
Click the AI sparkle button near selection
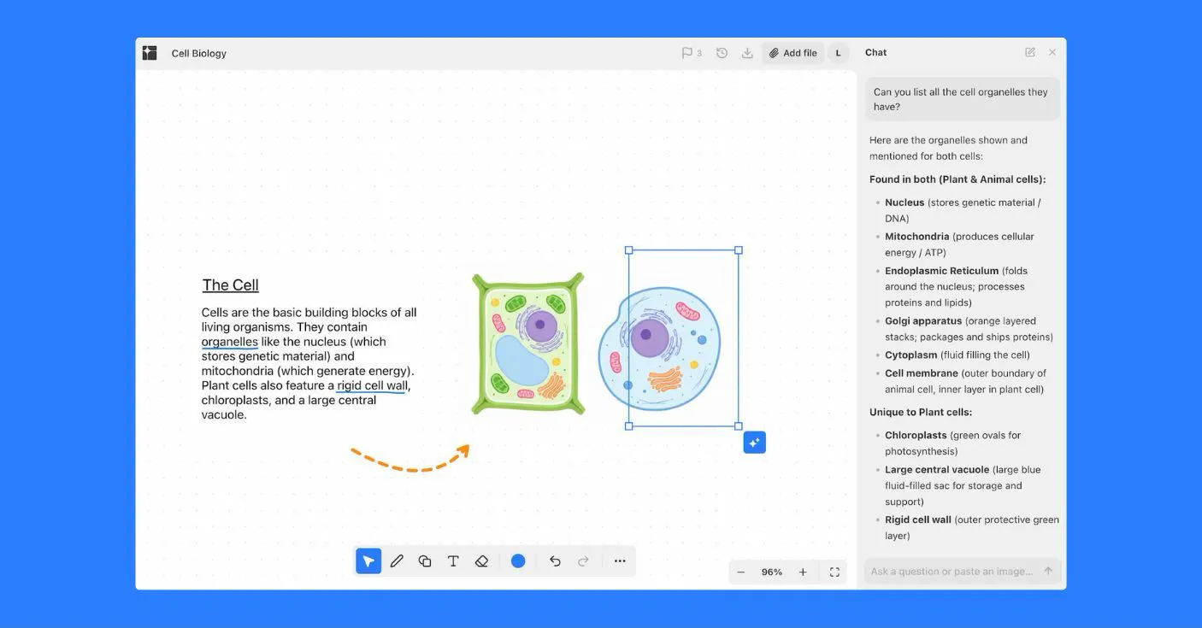(755, 443)
